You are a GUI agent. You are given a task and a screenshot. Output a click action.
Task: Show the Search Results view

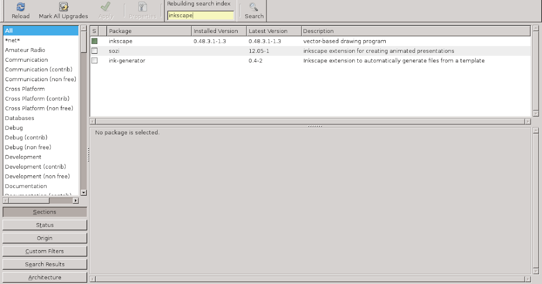click(x=45, y=264)
